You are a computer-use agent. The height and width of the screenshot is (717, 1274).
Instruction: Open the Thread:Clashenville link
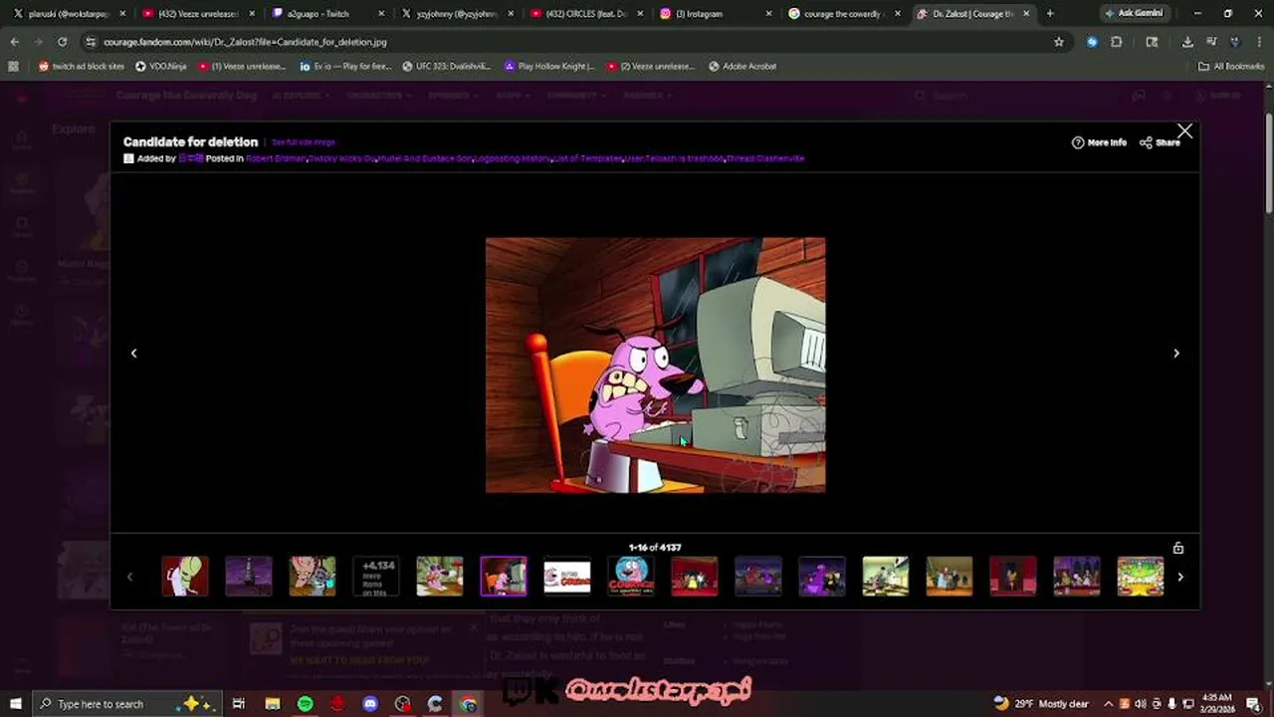[764, 158]
